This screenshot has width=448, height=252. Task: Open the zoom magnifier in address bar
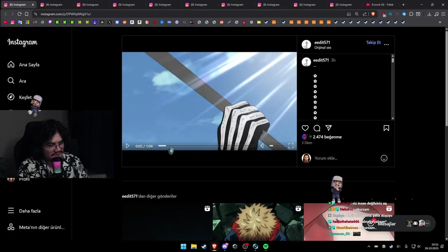(x=357, y=14)
